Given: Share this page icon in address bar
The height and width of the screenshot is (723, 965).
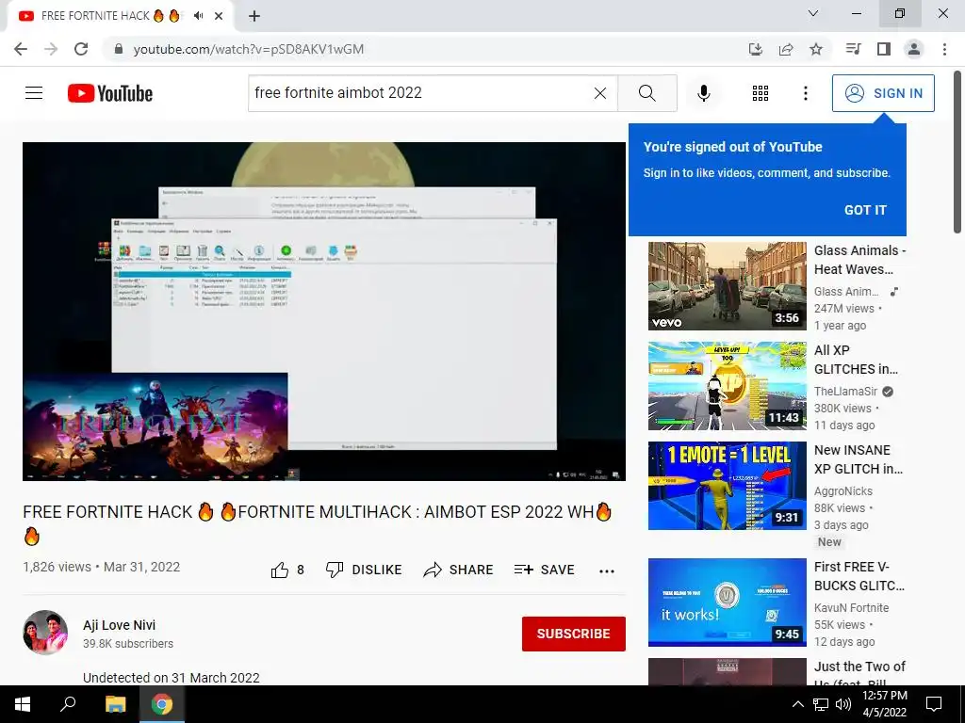Looking at the screenshot, I should coord(786,49).
